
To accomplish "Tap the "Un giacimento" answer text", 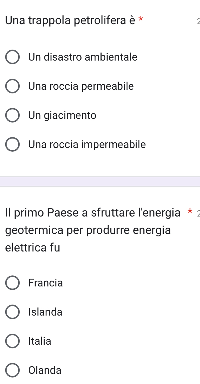I will 62,115.
